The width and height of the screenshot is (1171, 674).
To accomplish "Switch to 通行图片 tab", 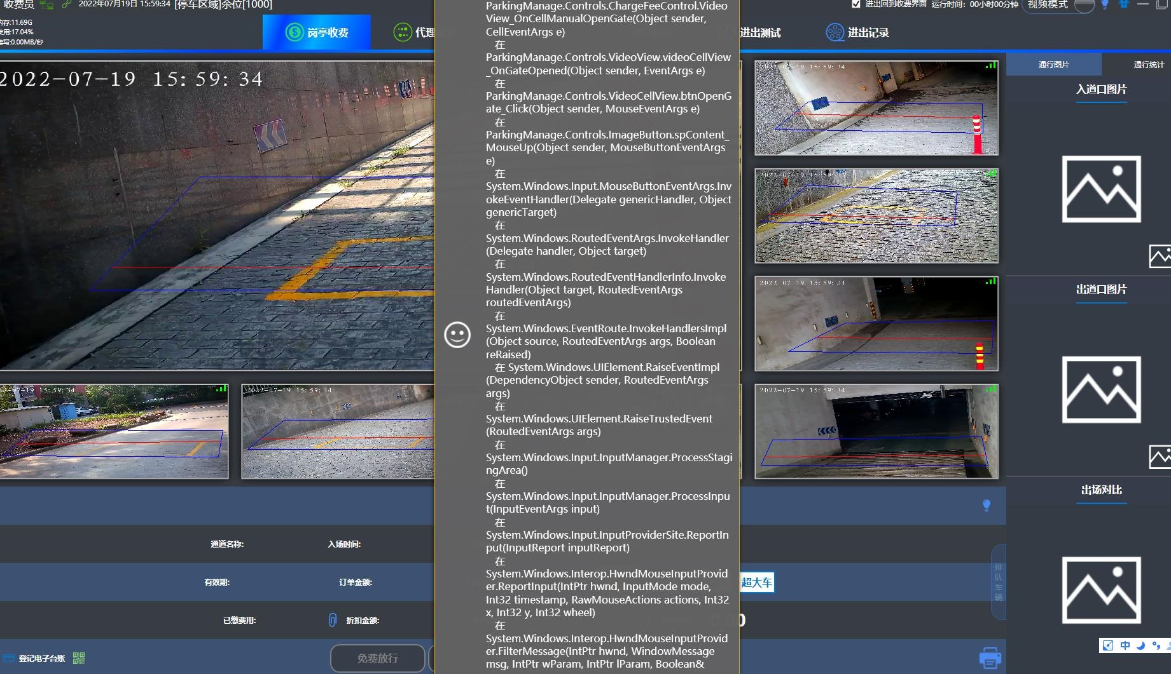I will 1053,64.
